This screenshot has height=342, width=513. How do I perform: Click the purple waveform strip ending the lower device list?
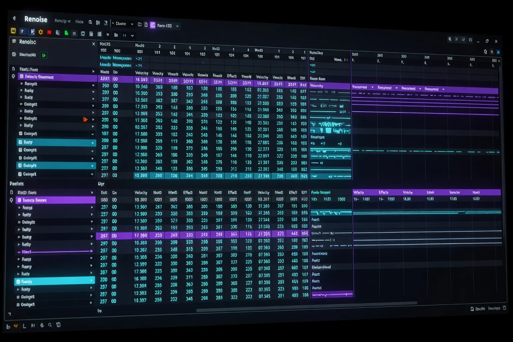pyautogui.click(x=332, y=295)
